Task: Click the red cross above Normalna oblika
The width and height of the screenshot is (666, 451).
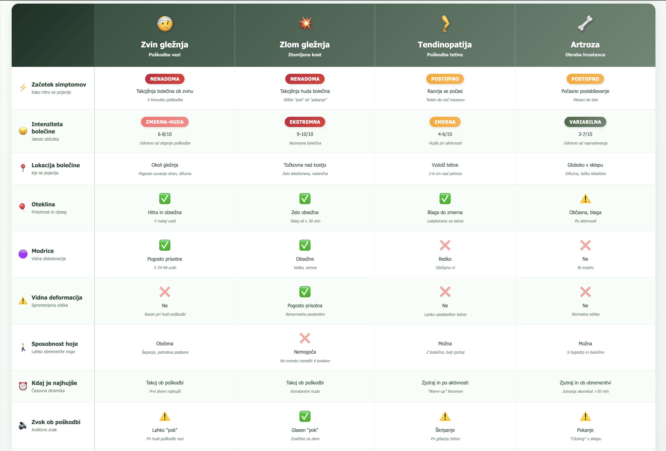Action: point(585,292)
